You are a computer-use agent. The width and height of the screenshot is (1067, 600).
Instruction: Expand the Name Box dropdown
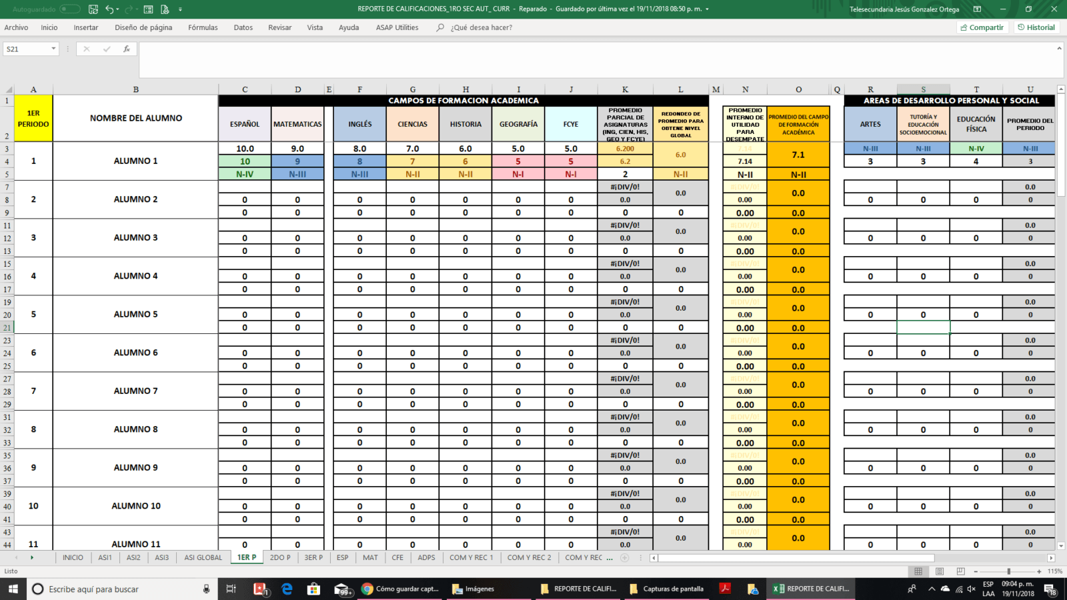pos(53,49)
